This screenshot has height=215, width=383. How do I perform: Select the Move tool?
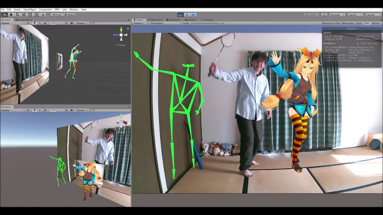point(11,15)
